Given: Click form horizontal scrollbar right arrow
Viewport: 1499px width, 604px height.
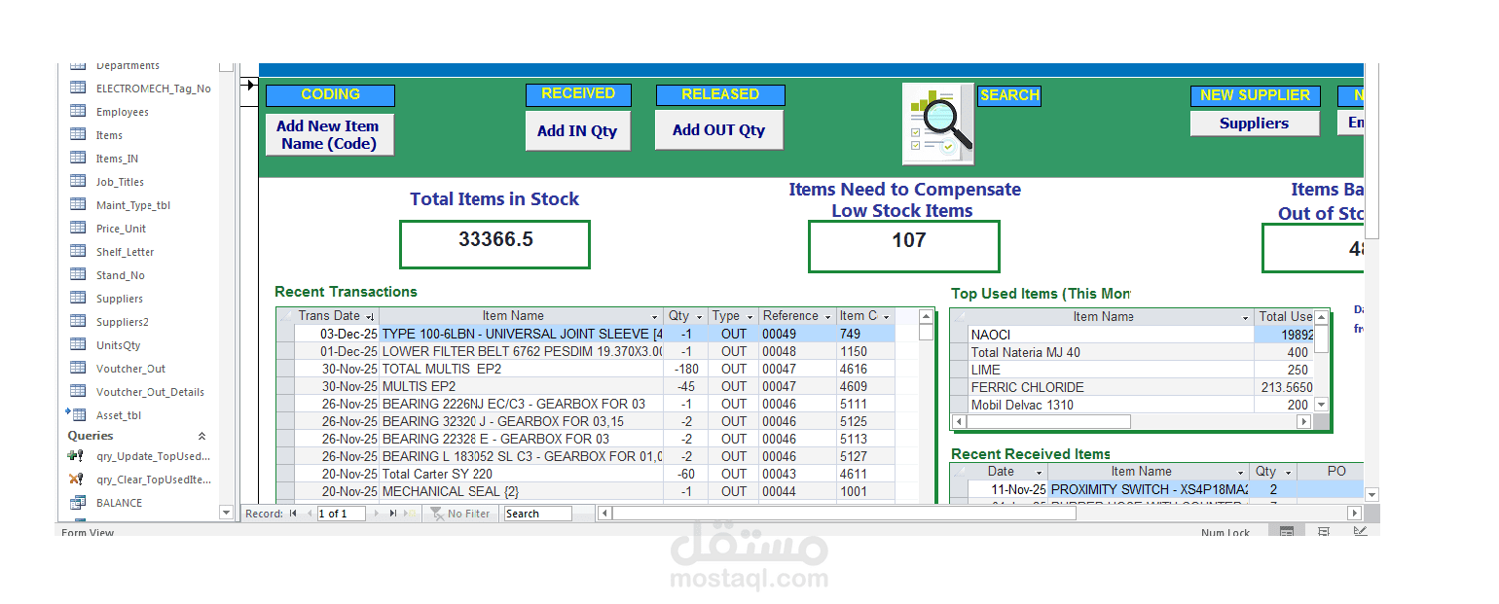Looking at the screenshot, I should coord(1354,514).
